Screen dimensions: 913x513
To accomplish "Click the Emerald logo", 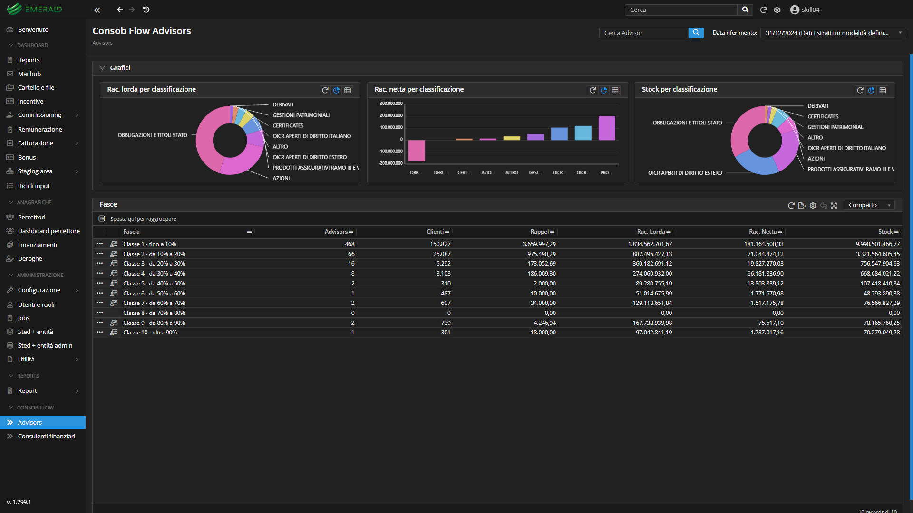I will [x=35, y=9].
